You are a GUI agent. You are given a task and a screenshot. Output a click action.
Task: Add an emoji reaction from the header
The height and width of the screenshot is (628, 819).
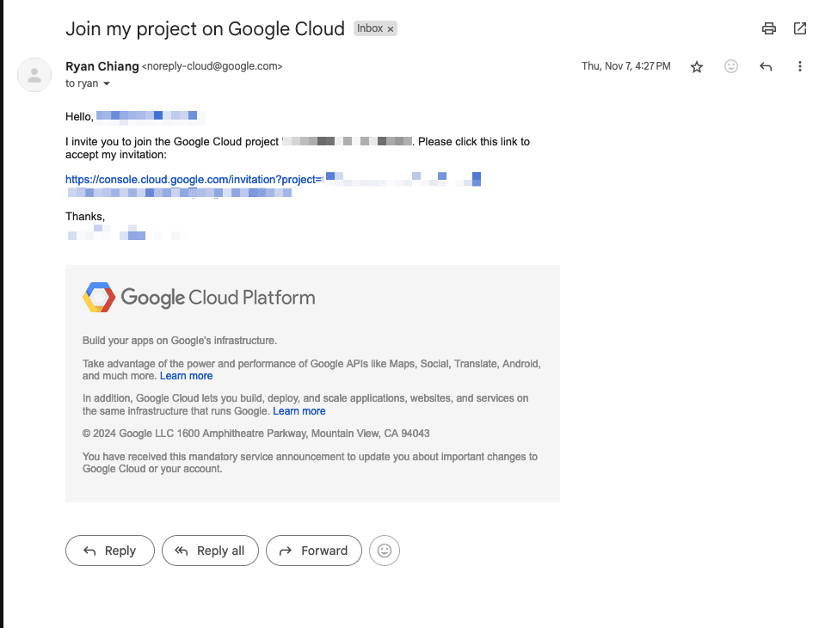click(x=731, y=66)
